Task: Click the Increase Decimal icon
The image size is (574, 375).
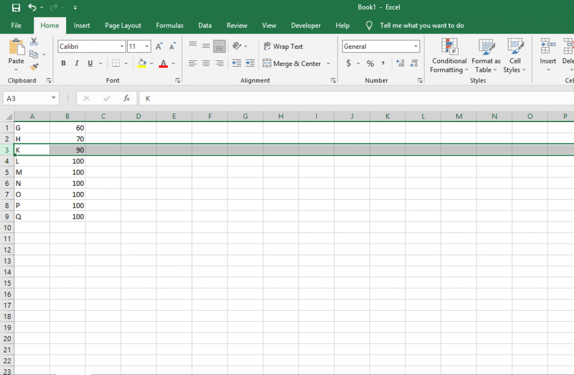Action: pyautogui.click(x=400, y=63)
